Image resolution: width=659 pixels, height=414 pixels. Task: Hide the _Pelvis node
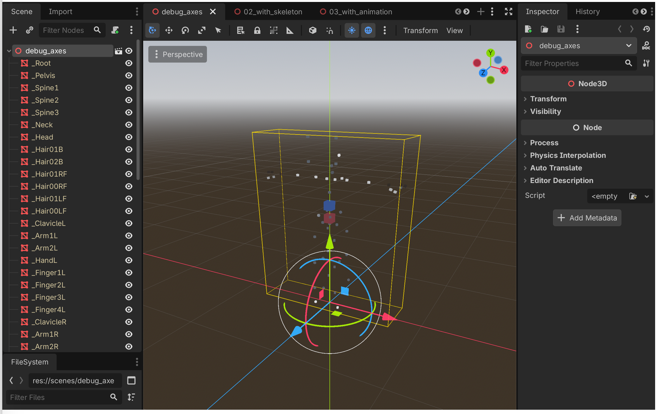coord(129,76)
